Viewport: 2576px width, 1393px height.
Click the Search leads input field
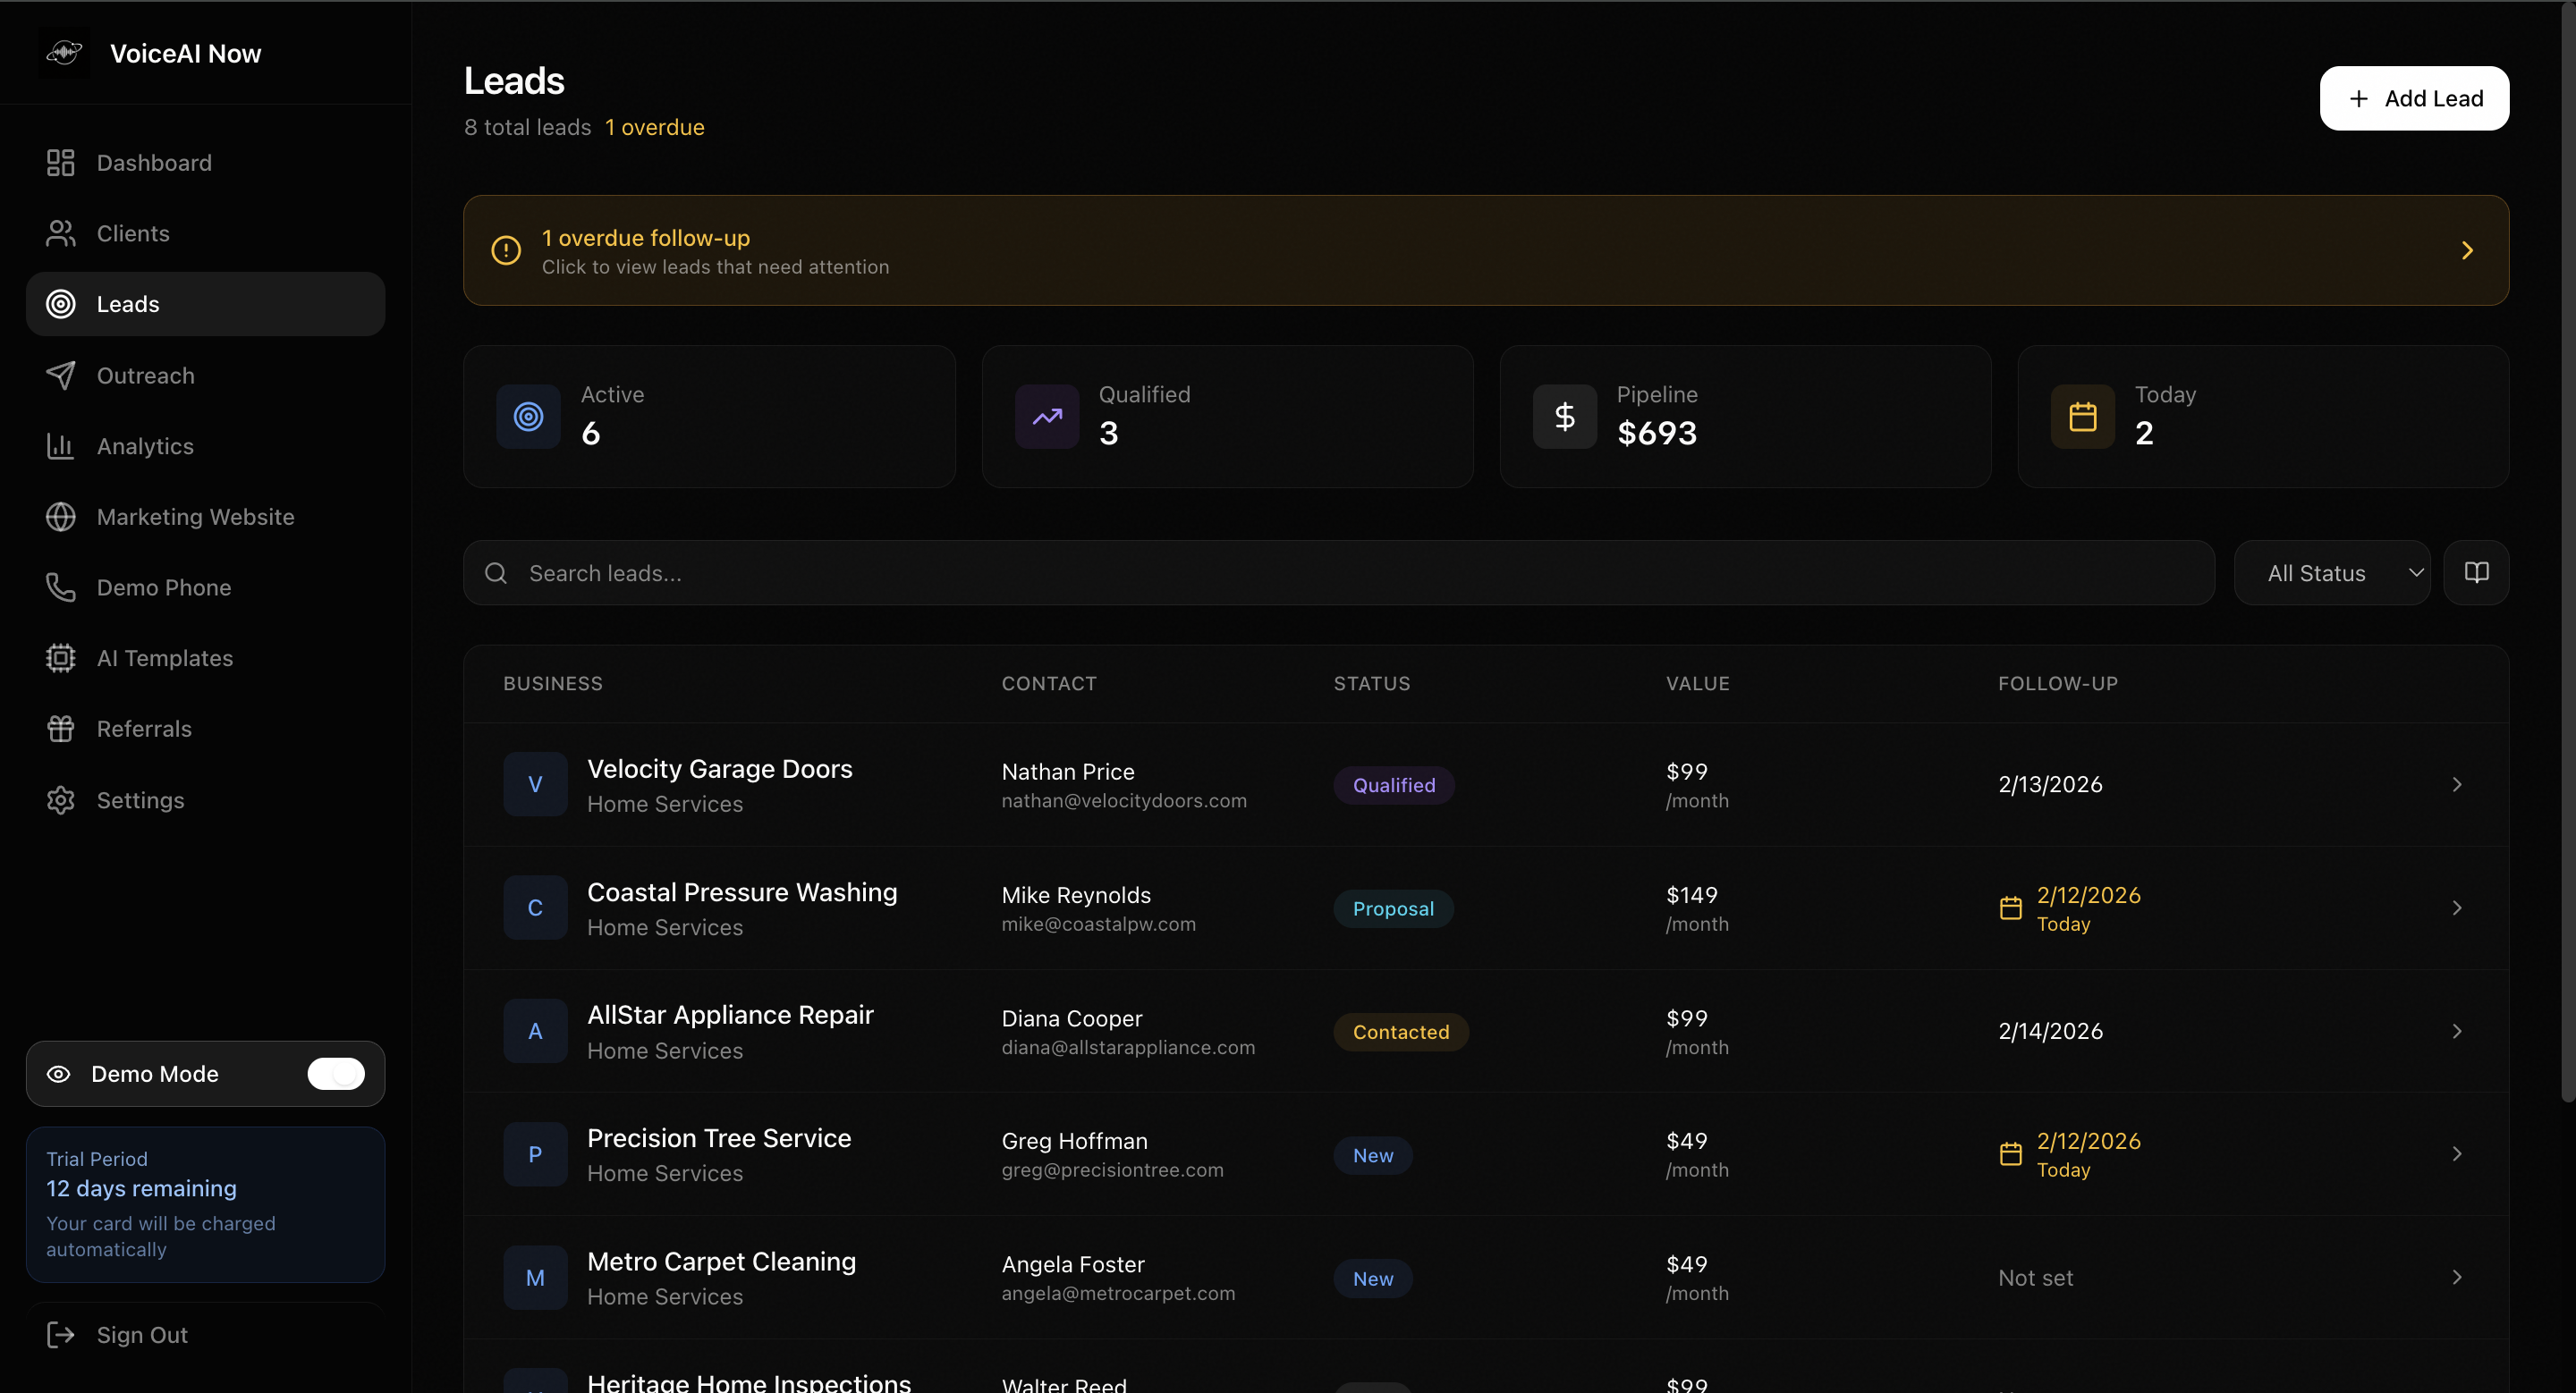(1340, 574)
